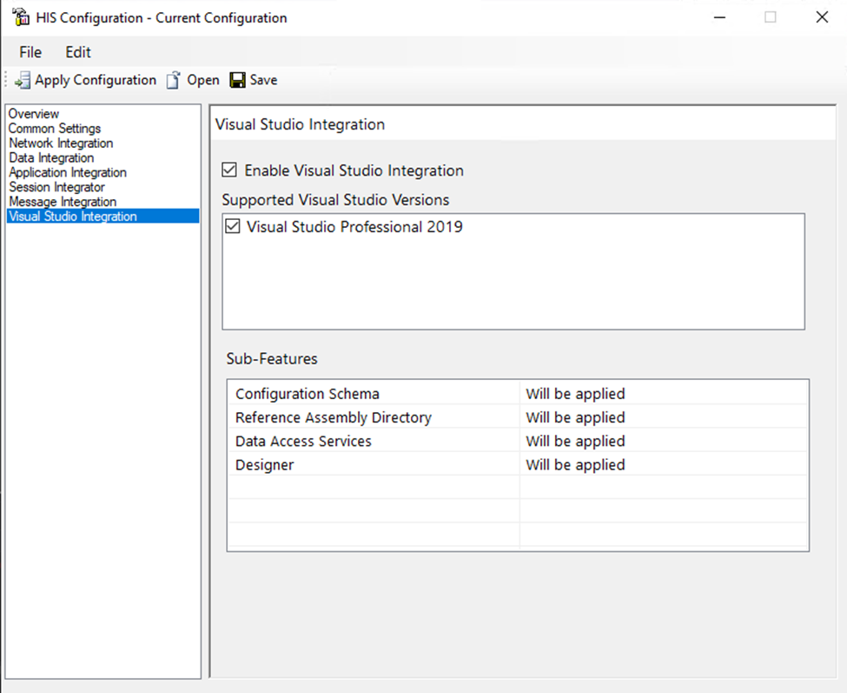Click Reference Assembly Directory's Will be applied status
This screenshot has height=693, width=847.
click(x=575, y=417)
